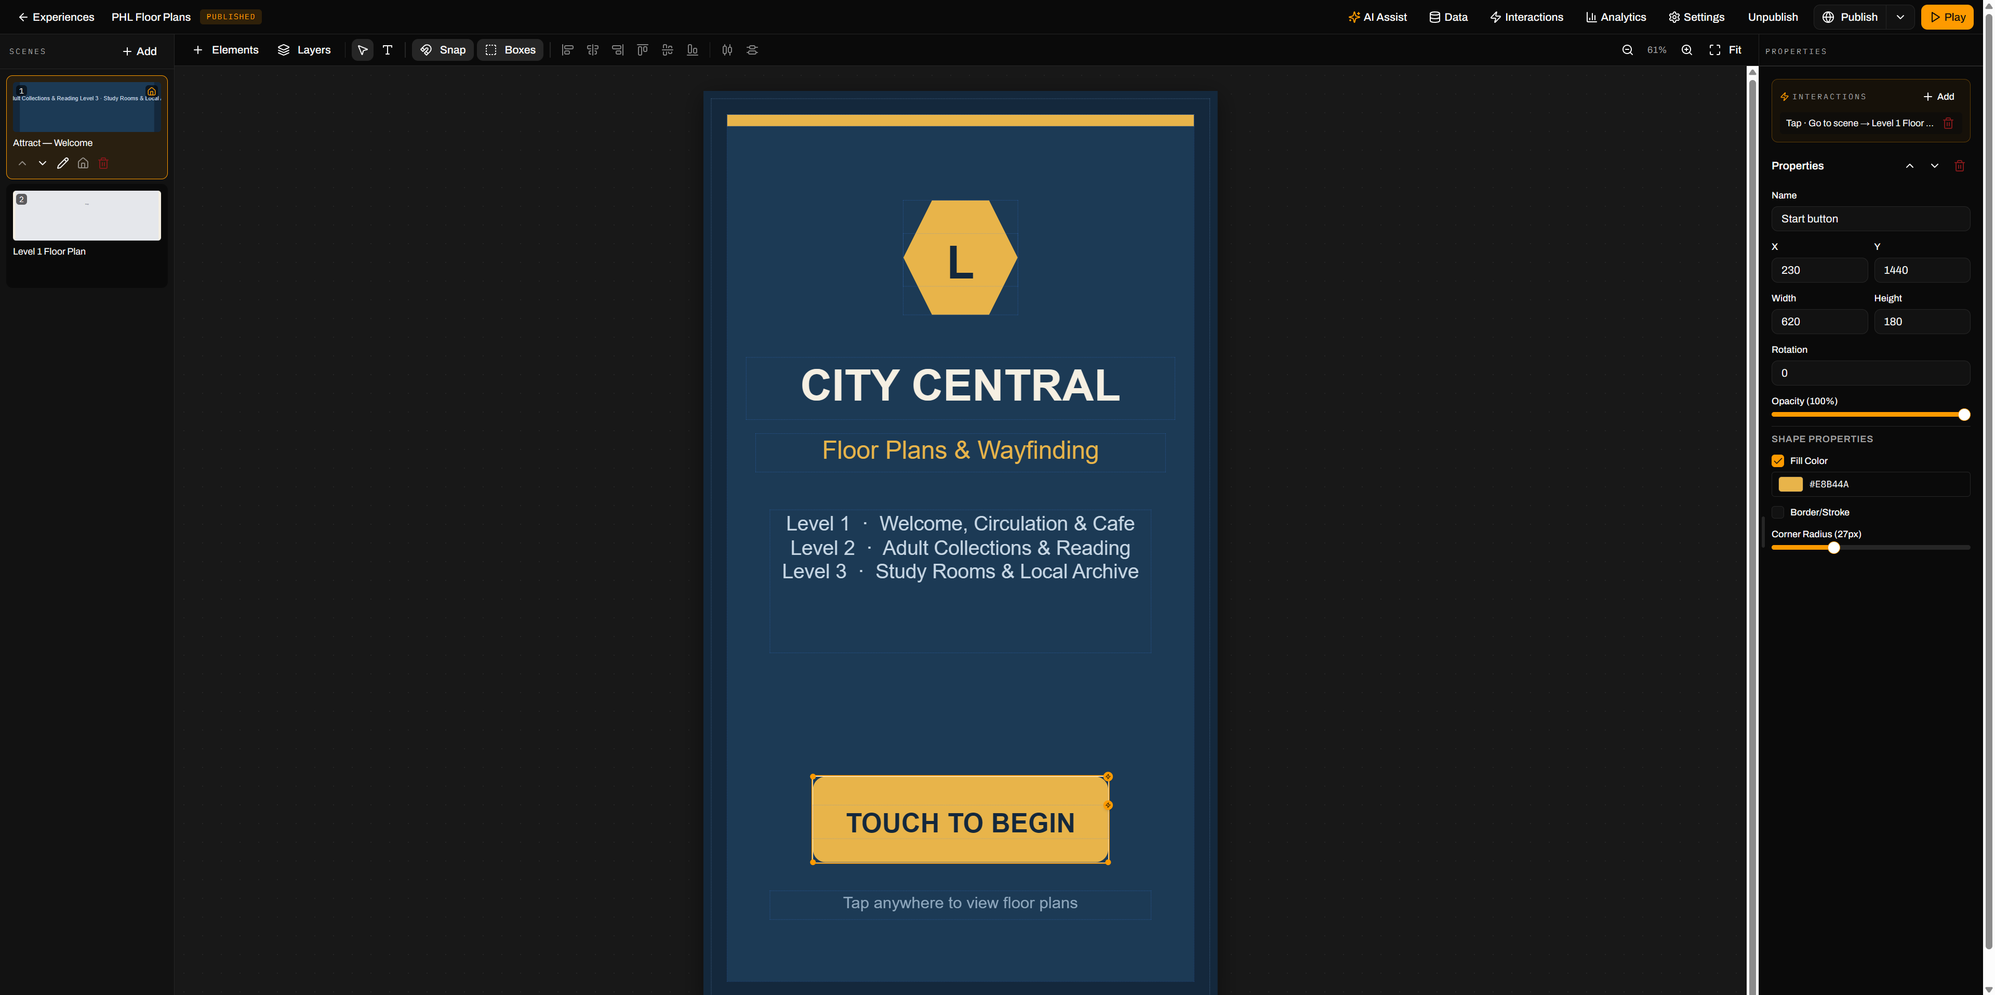Click the Play preview button
Screen dimensions: 1995x995
pos(1947,17)
